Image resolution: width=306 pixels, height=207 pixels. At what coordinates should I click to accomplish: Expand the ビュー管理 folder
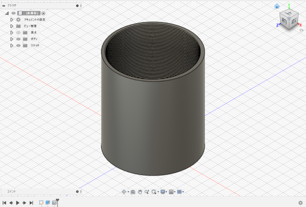click(x=12, y=26)
